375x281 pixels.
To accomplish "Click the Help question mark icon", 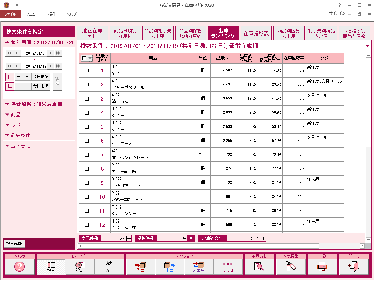I will [x=20, y=267].
